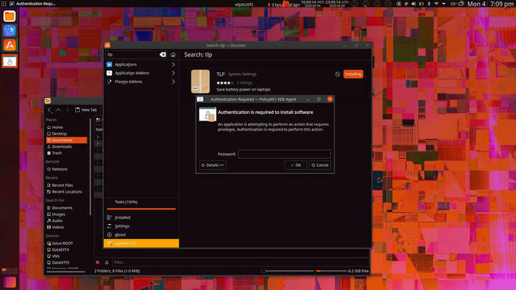Click the Discover search field
Viewport: 516px width, 290px height.
tap(133, 54)
